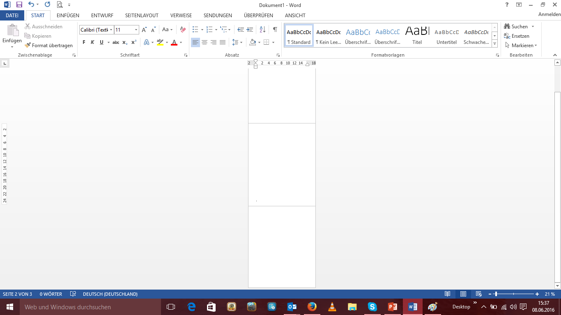Zoom out with the minus button
Screen dimensions: 561x315
click(x=490, y=294)
